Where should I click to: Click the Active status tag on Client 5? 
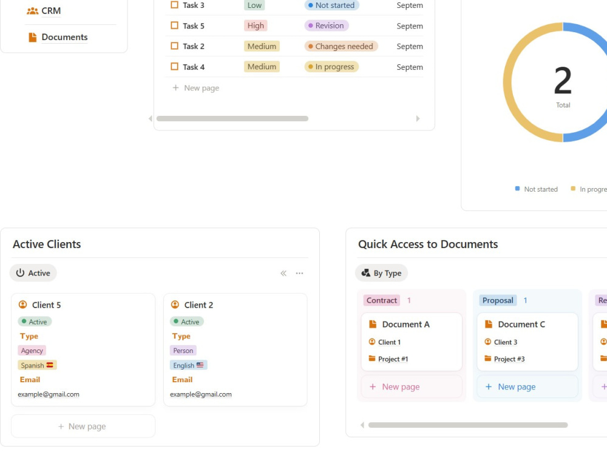(35, 322)
